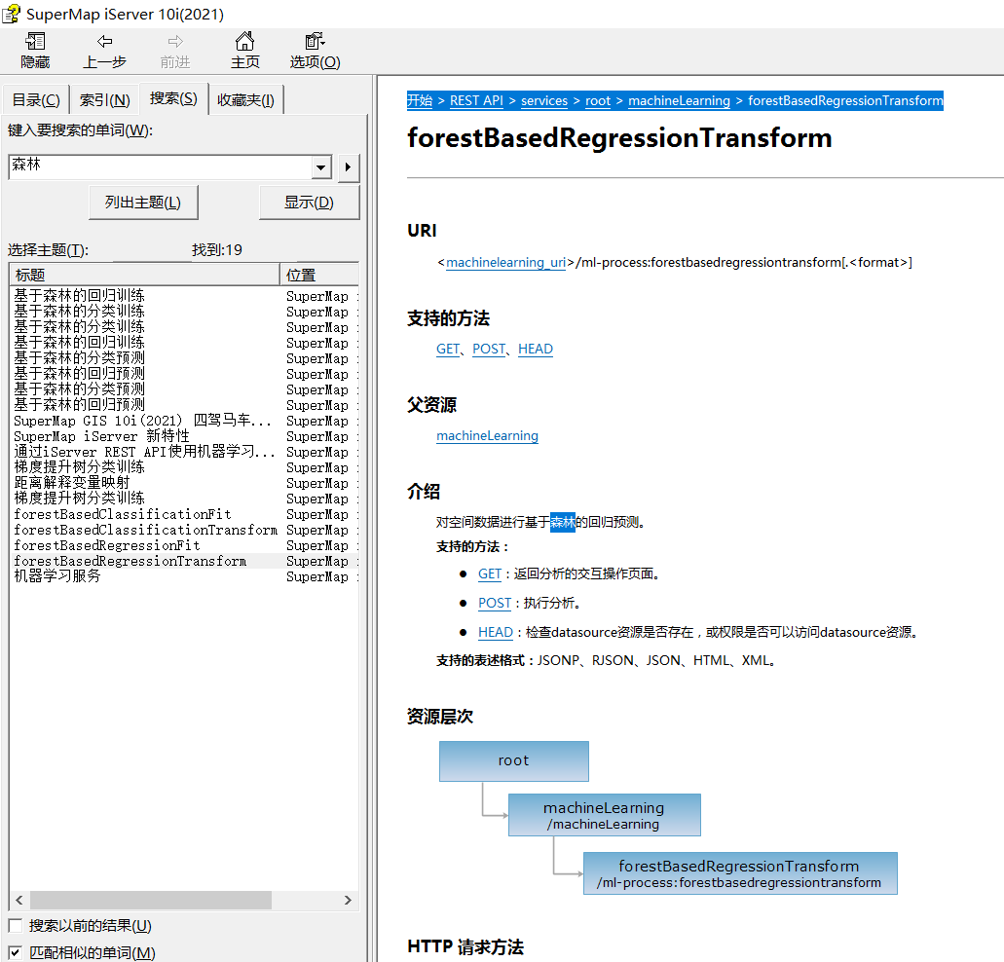Click the HEAD bullet link in 介绍

(496, 632)
